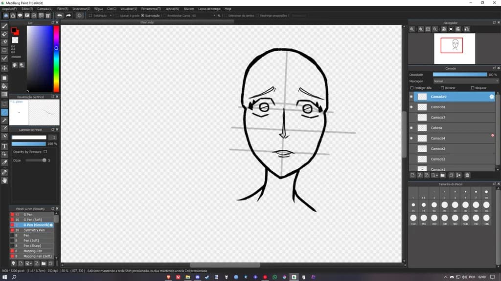The height and width of the screenshot is (281, 501).
Task: Select the Text tool
Action: pos(4,146)
